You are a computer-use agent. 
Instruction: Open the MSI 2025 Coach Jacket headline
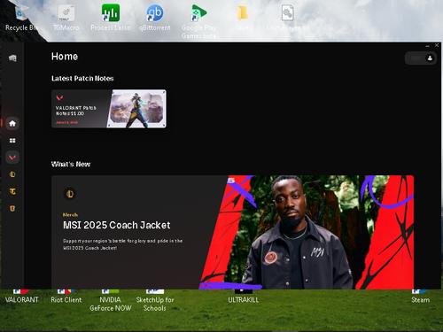pos(117,225)
